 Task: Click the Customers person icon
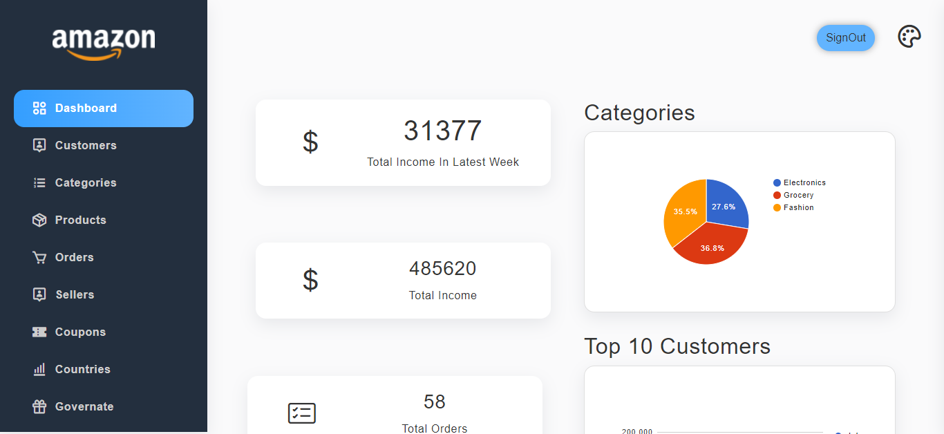pos(39,146)
